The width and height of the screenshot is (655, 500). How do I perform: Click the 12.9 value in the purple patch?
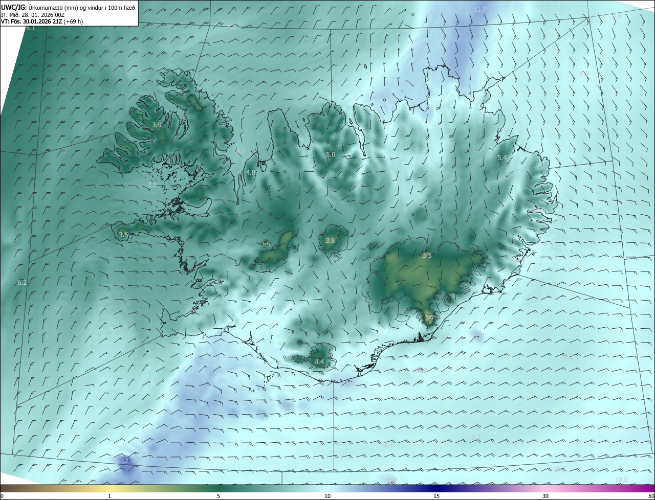pos(127,461)
